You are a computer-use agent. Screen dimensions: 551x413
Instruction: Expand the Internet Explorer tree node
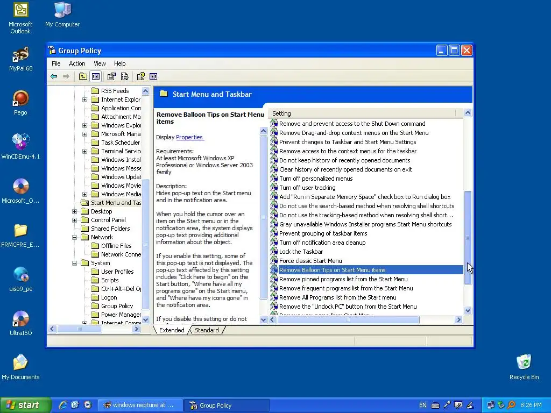(84, 99)
